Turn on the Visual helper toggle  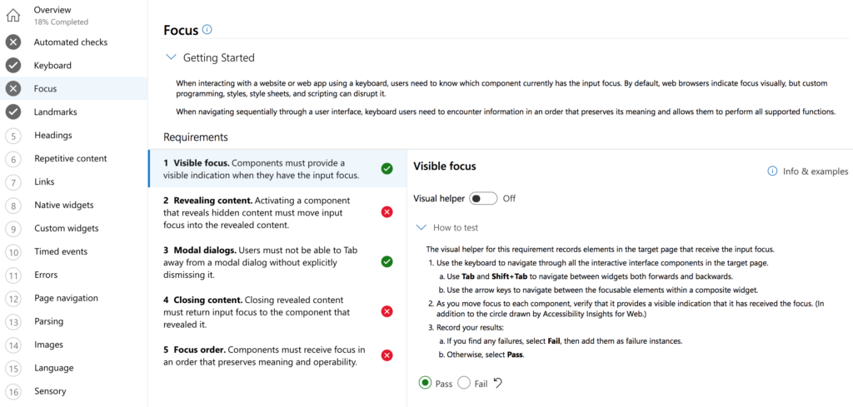tap(484, 198)
